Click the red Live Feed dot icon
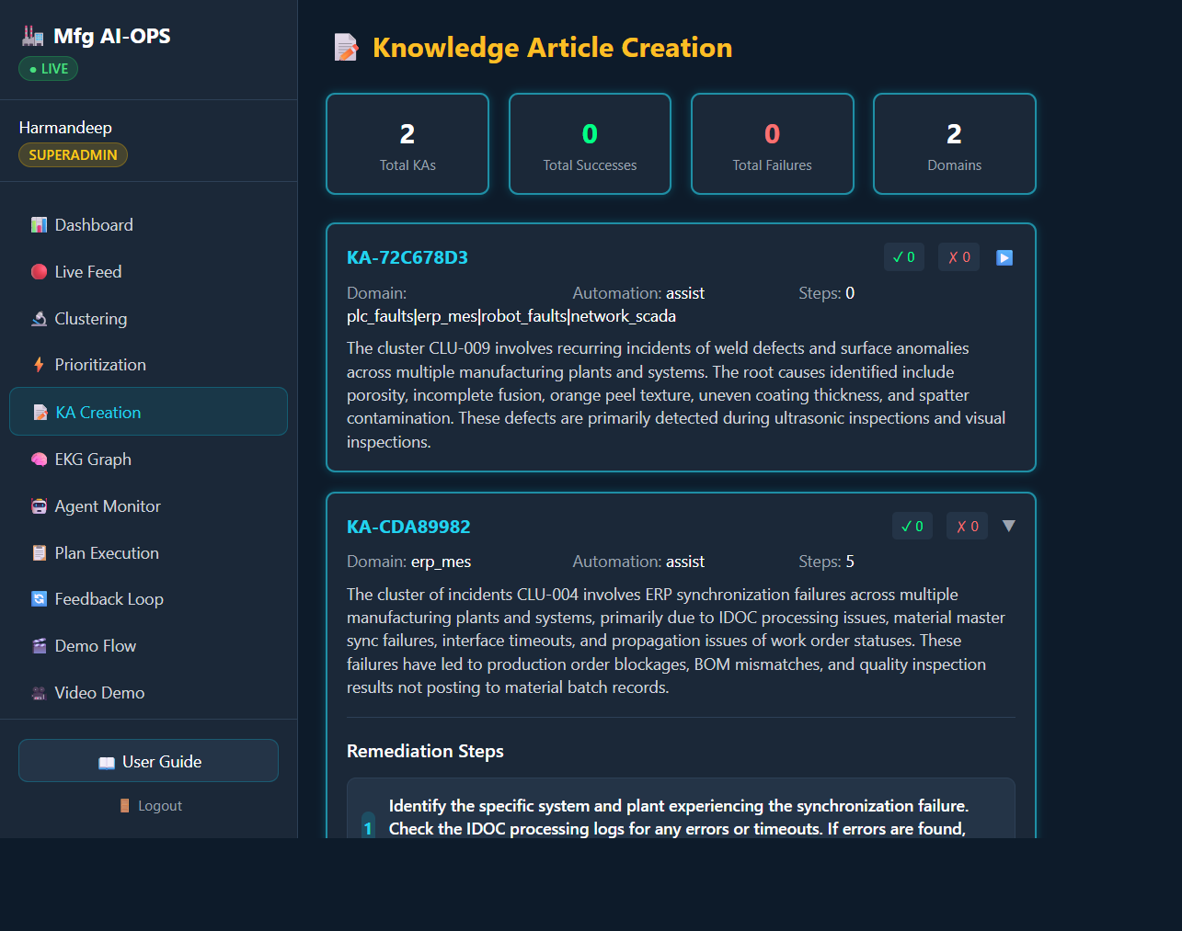The image size is (1182, 931). coord(39,272)
